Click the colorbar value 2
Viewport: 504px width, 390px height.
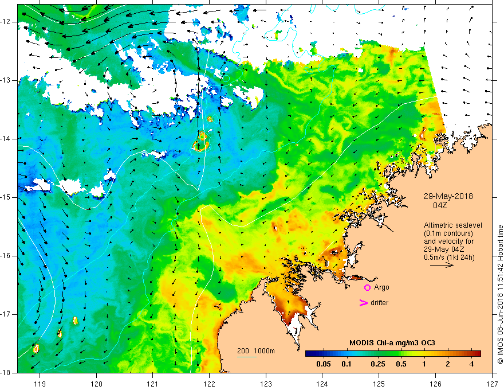[448, 364]
